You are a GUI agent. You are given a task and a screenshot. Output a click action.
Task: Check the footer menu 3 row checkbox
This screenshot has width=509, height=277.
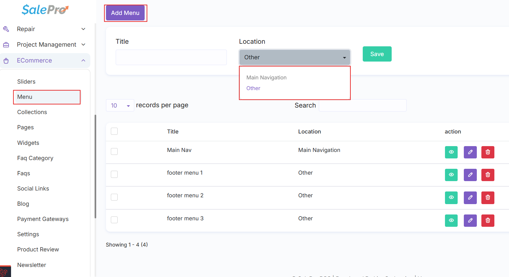click(114, 220)
